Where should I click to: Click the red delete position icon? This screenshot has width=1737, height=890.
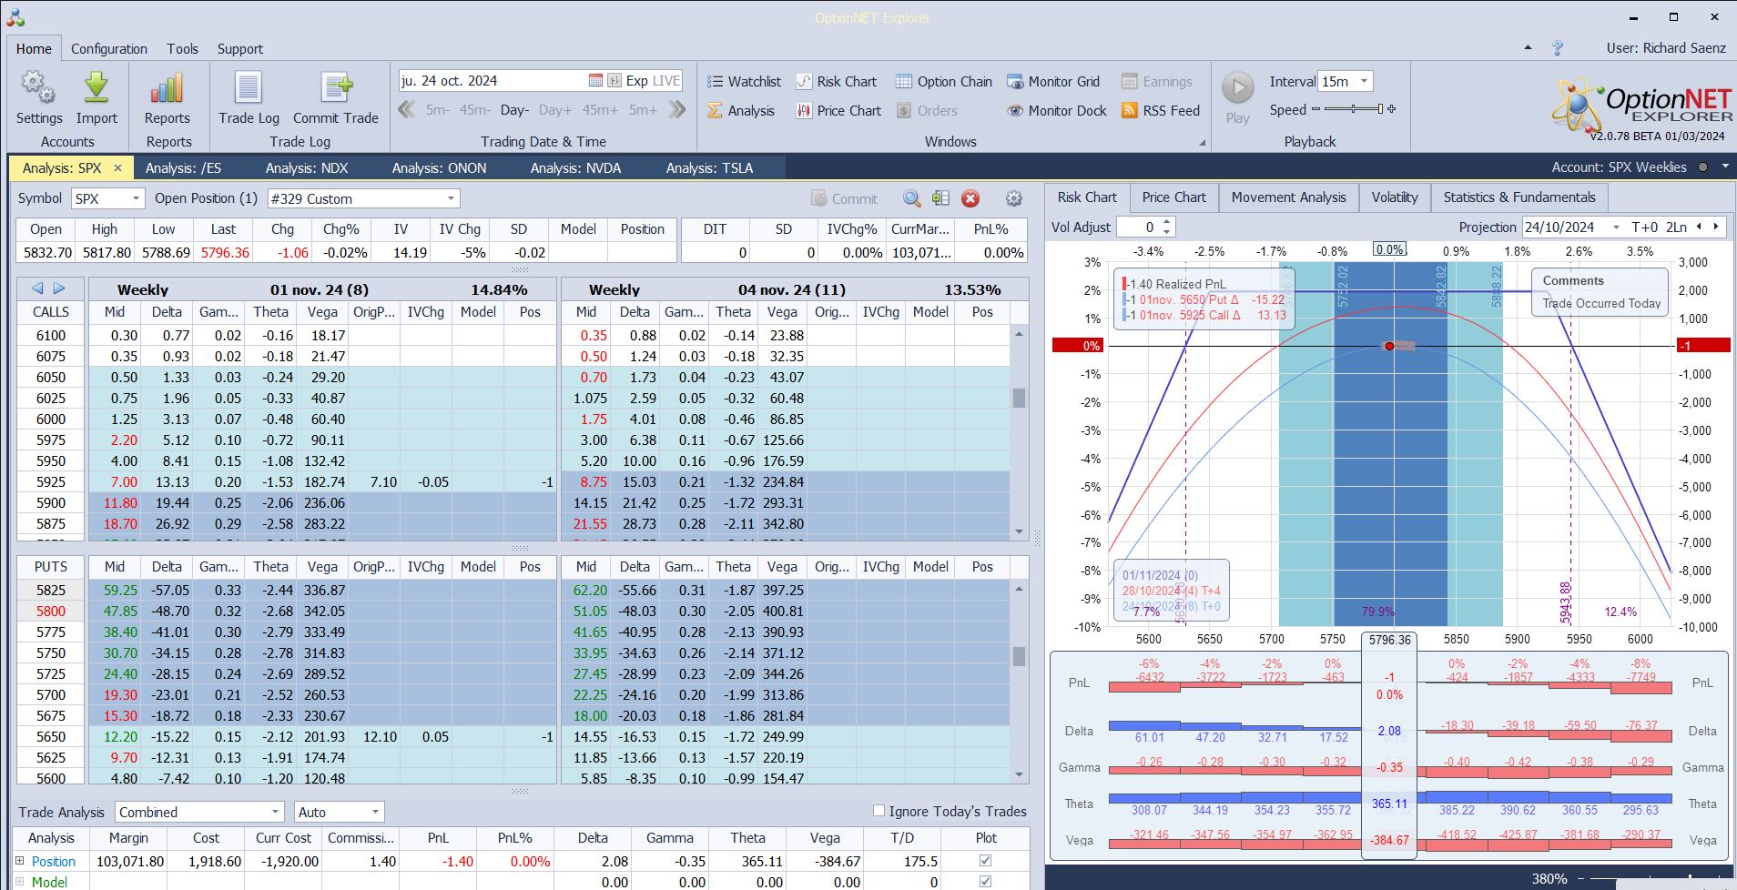pyautogui.click(x=970, y=198)
